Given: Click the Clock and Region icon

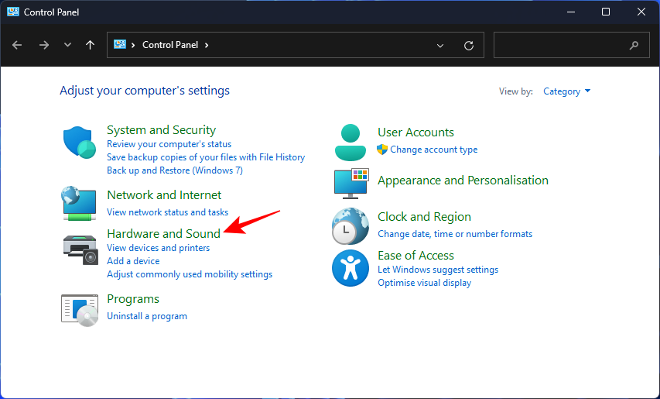Looking at the screenshot, I should [x=350, y=226].
